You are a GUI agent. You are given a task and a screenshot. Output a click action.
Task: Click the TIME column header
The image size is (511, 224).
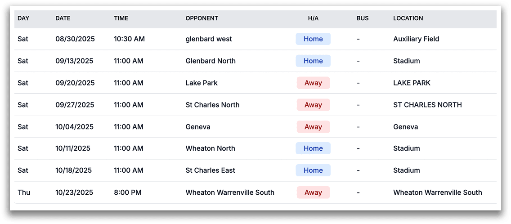121,18
